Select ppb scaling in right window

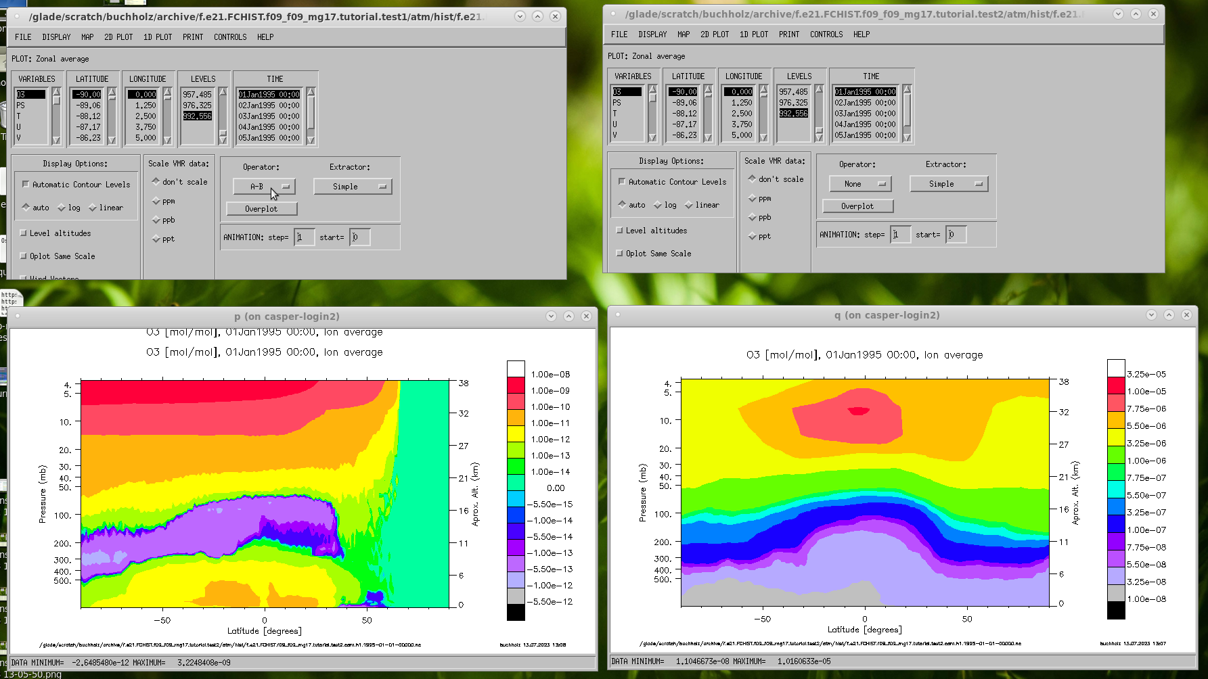coord(753,217)
